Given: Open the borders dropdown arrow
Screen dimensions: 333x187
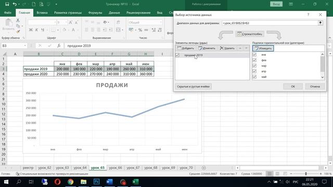Looking at the screenshot, I should [x=58, y=30].
